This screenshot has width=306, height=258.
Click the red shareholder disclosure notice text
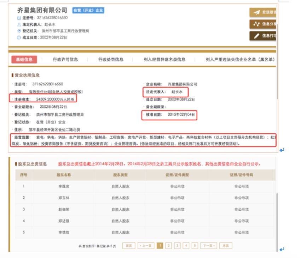[x=159, y=164]
